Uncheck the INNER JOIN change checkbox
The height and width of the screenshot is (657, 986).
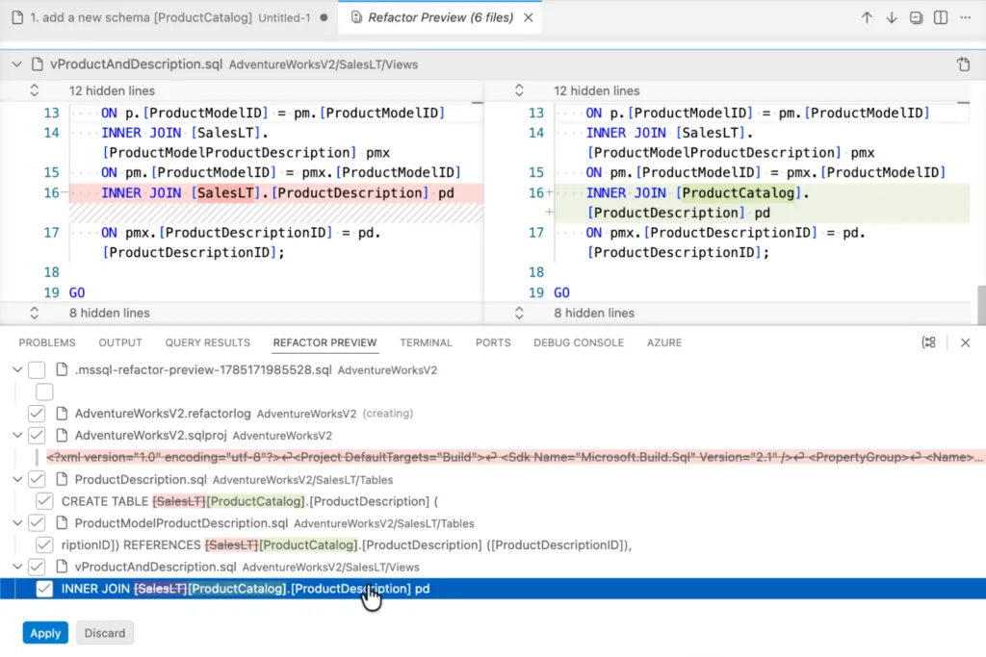tap(44, 589)
